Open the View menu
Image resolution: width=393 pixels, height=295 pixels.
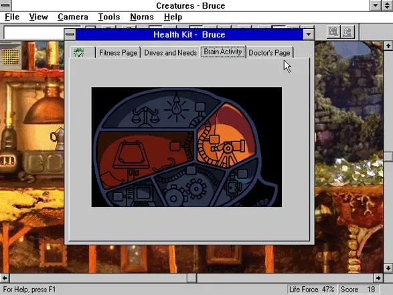(38, 17)
